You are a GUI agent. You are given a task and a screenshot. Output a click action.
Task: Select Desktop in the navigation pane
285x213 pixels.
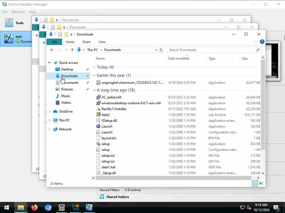(67, 69)
